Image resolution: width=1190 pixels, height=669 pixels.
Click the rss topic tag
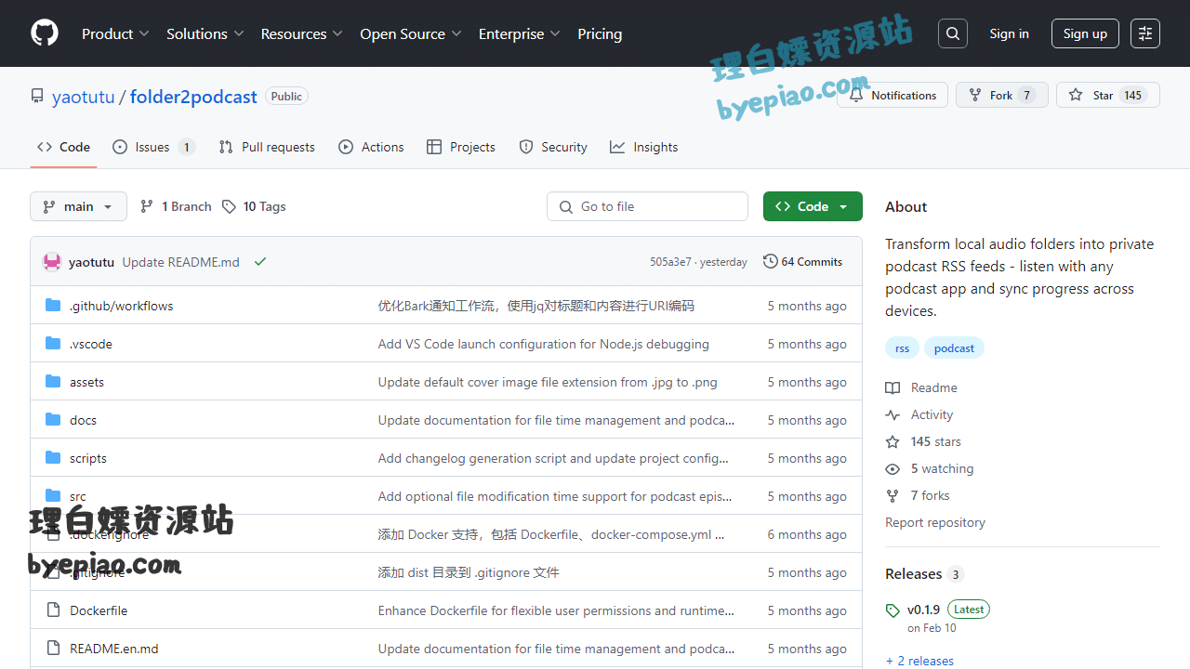[x=902, y=348]
